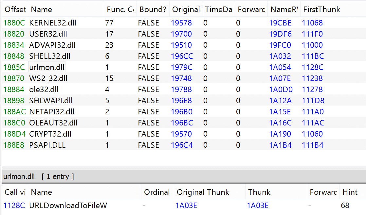366x215 pixels.
Task: Click offset value 188E8
Action: coord(14,145)
